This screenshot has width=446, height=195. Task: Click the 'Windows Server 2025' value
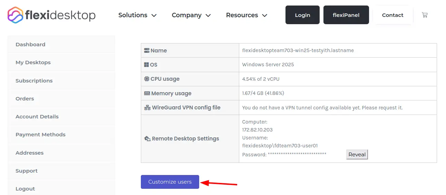pos(268,65)
